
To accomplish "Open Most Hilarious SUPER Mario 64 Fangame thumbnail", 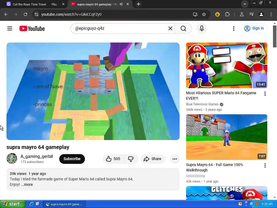I will click(x=226, y=65).
